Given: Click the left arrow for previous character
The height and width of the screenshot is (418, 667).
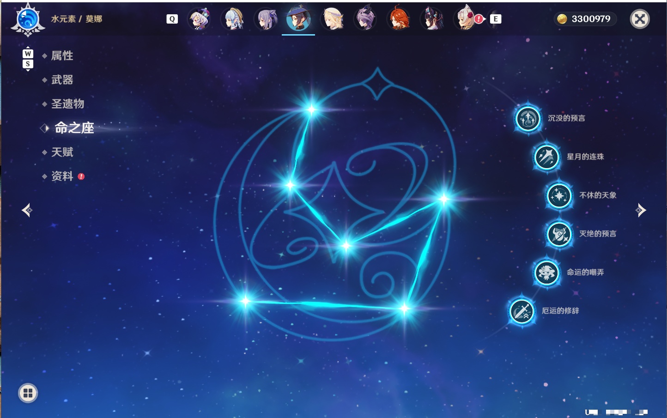Looking at the screenshot, I should tap(27, 210).
